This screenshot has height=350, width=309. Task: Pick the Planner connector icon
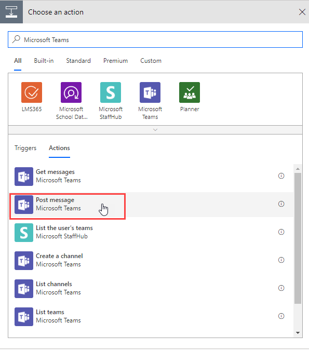click(x=190, y=92)
